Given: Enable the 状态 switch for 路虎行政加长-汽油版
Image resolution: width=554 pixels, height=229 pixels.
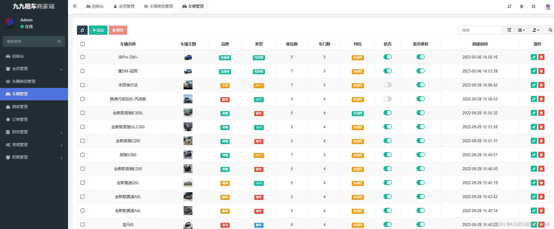Looking at the screenshot, I should tap(388, 99).
